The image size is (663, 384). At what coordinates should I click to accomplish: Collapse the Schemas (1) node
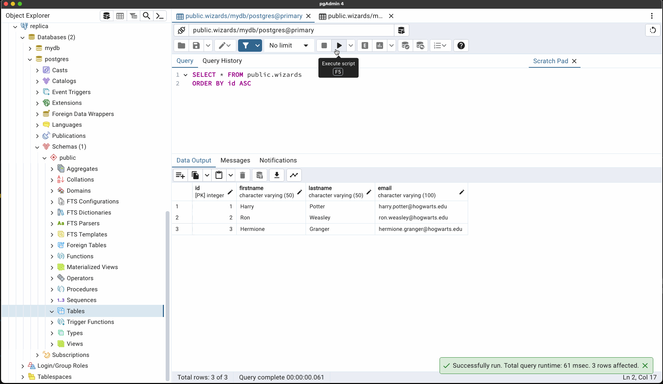click(37, 147)
